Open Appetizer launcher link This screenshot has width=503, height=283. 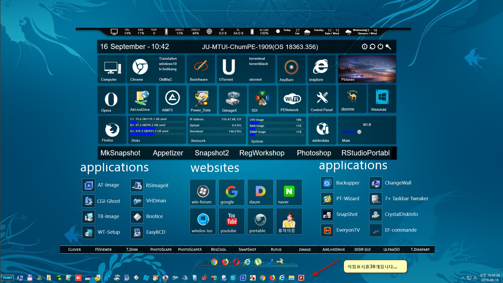pyautogui.click(x=168, y=153)
